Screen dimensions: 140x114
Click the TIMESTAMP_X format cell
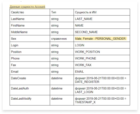point(102,100)
